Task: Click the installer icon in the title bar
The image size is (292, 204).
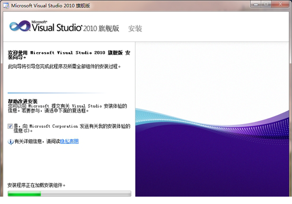Action: 6,6
